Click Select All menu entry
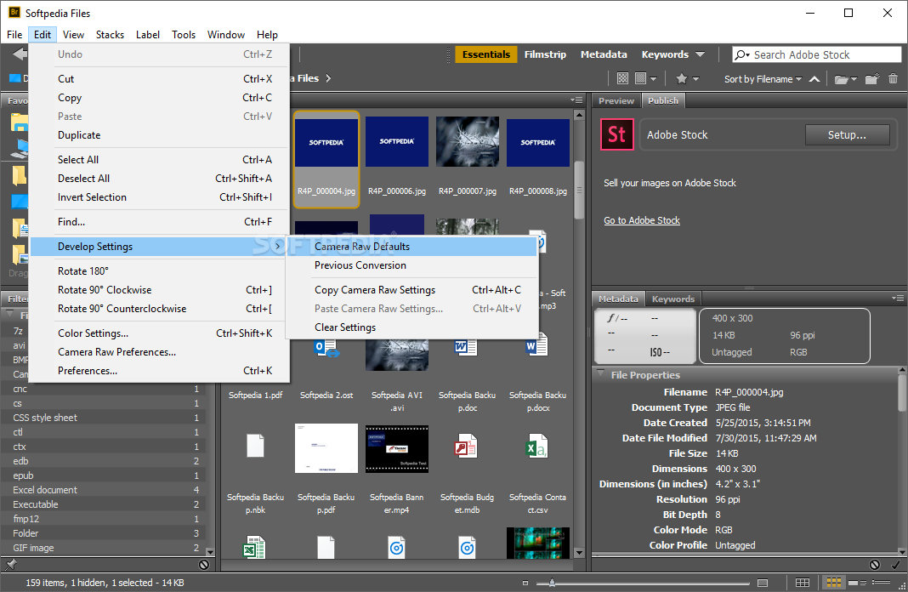Screen dimensions: 908x592 pyautogui.click(x=157, y=159)
